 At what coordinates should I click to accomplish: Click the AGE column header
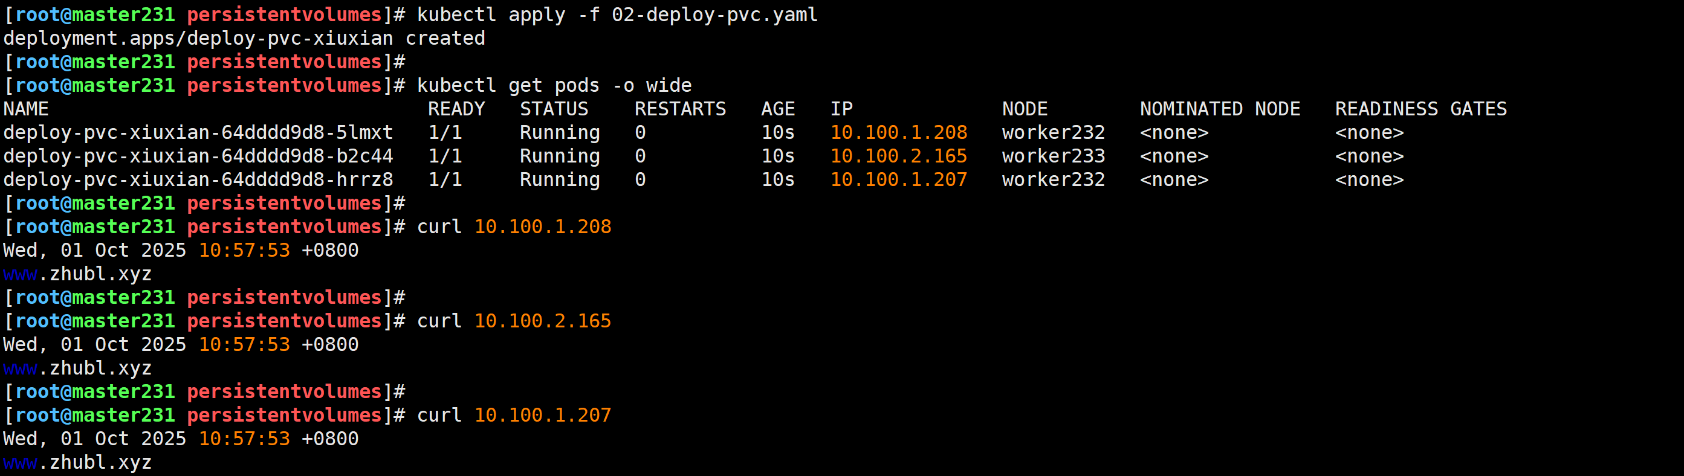coord(778,108)
